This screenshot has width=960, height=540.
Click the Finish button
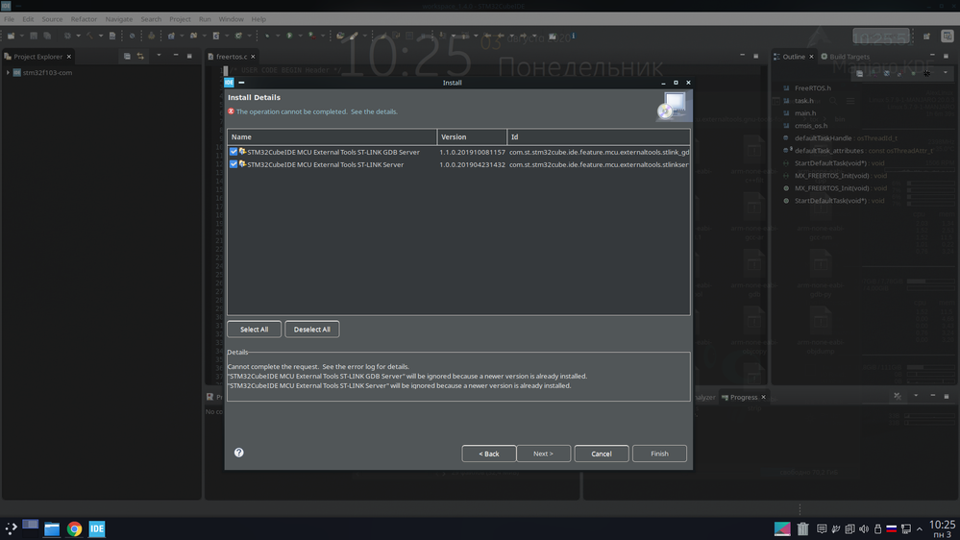pos(659,454)
